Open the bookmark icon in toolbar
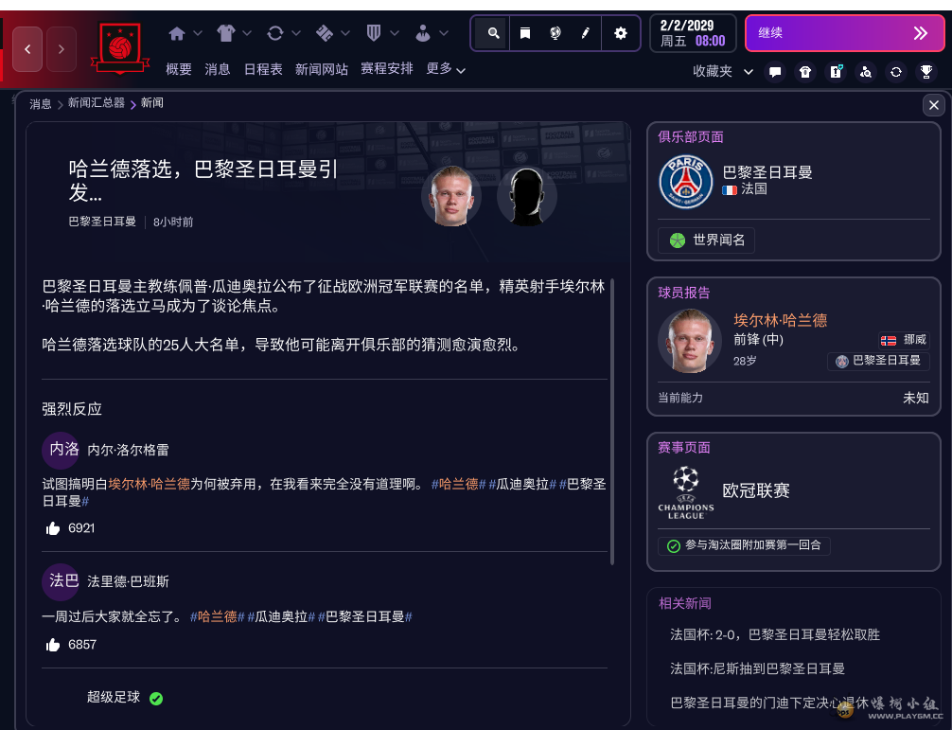The height and width of the screenshot is (730, 952). pyautogui.click(x=524, y=33)
